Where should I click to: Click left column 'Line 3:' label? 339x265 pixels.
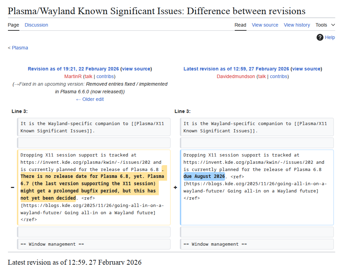point(20,111)
